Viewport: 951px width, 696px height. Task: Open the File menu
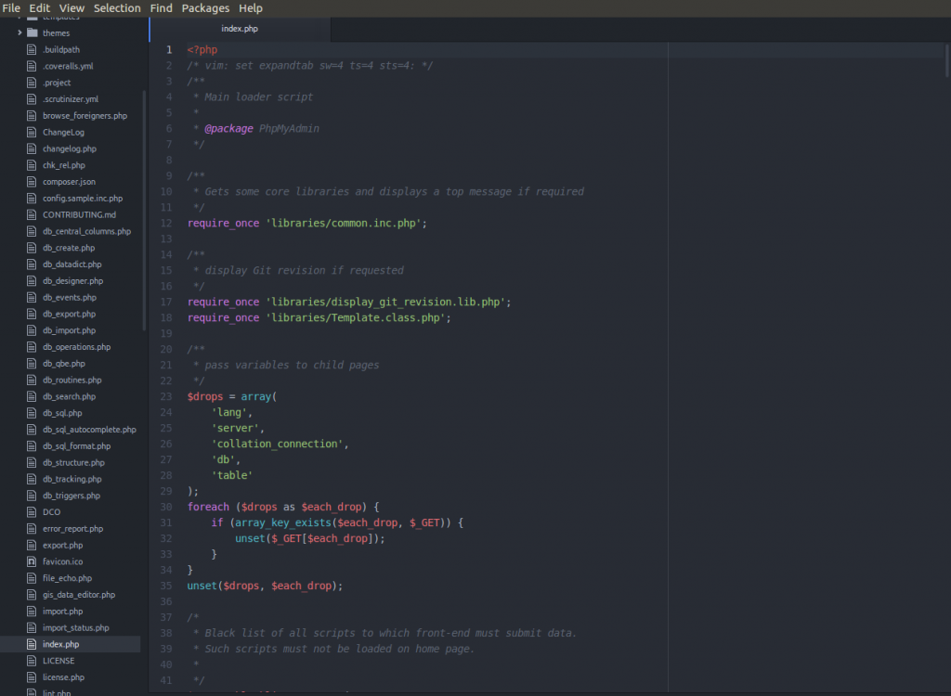click(x=11, y=8)
